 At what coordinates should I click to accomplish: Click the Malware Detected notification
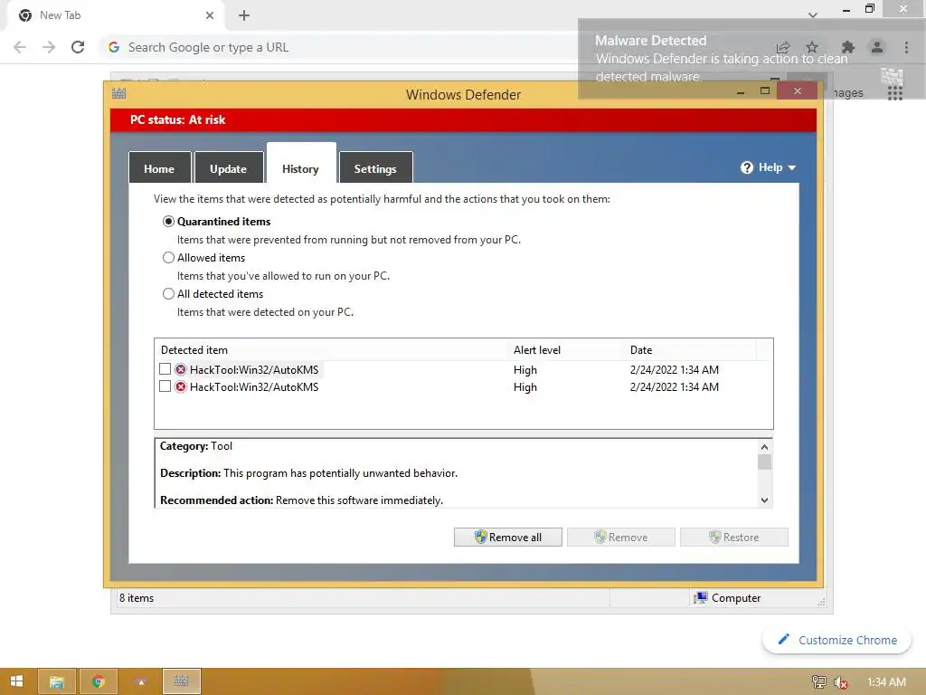751,59
